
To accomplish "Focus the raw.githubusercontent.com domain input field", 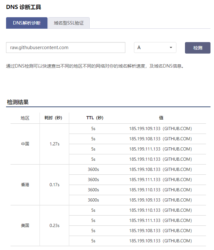I will point(66,48).
